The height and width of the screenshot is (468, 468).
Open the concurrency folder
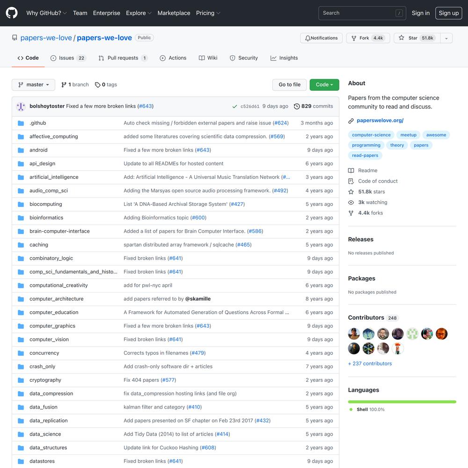coord(44,353)
